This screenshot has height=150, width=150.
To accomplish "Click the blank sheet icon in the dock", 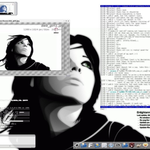I will point(104,145).
